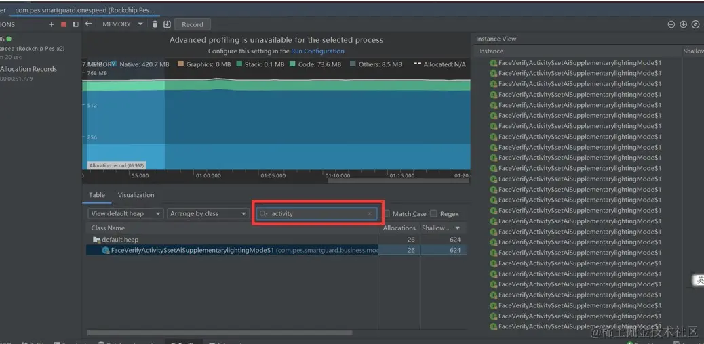Clear the 'activity' filter text with the x
704x344 pixels.
tap(370, 214)
